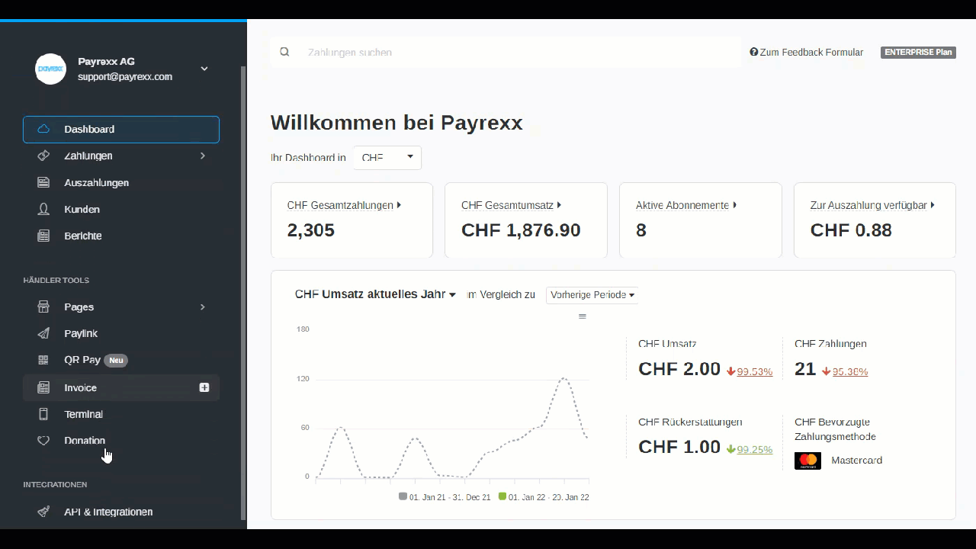Click the Auszahlungen sidebar icon
This screenshot has height=549, width=976.
click(x=43, y=183)
